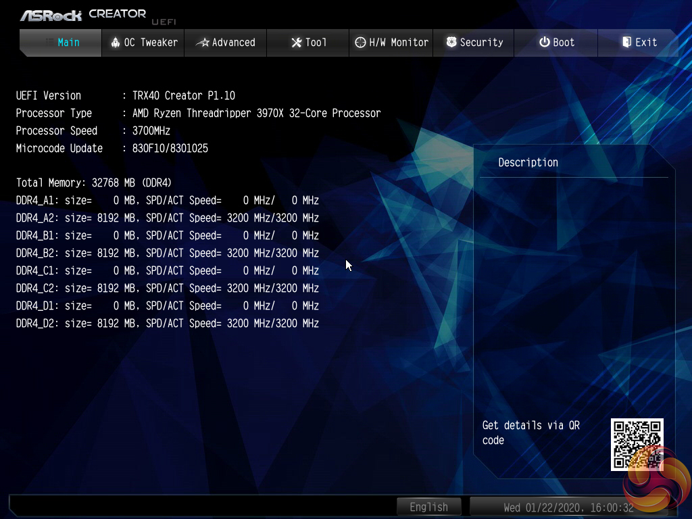
Task: Click the Processor Speed 3700MHz row
Action: (x=93, y=131)
